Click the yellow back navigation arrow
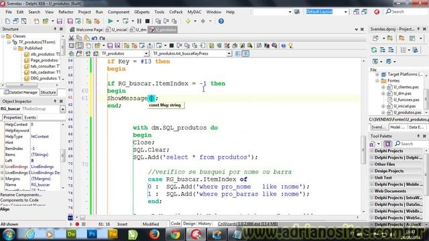This screenshot has height=241, width=429. 188,21
